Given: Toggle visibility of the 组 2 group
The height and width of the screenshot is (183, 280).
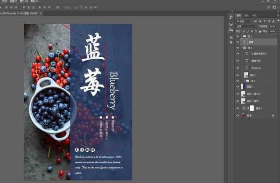Looking at the screenshot, I should [238, 81].
